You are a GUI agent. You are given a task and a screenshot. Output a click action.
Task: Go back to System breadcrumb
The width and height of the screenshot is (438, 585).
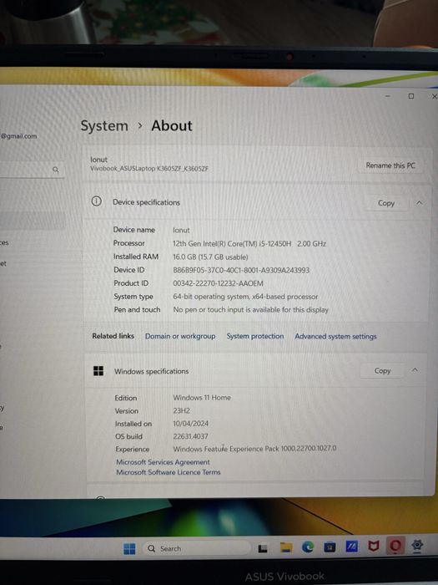click(104, 125)
